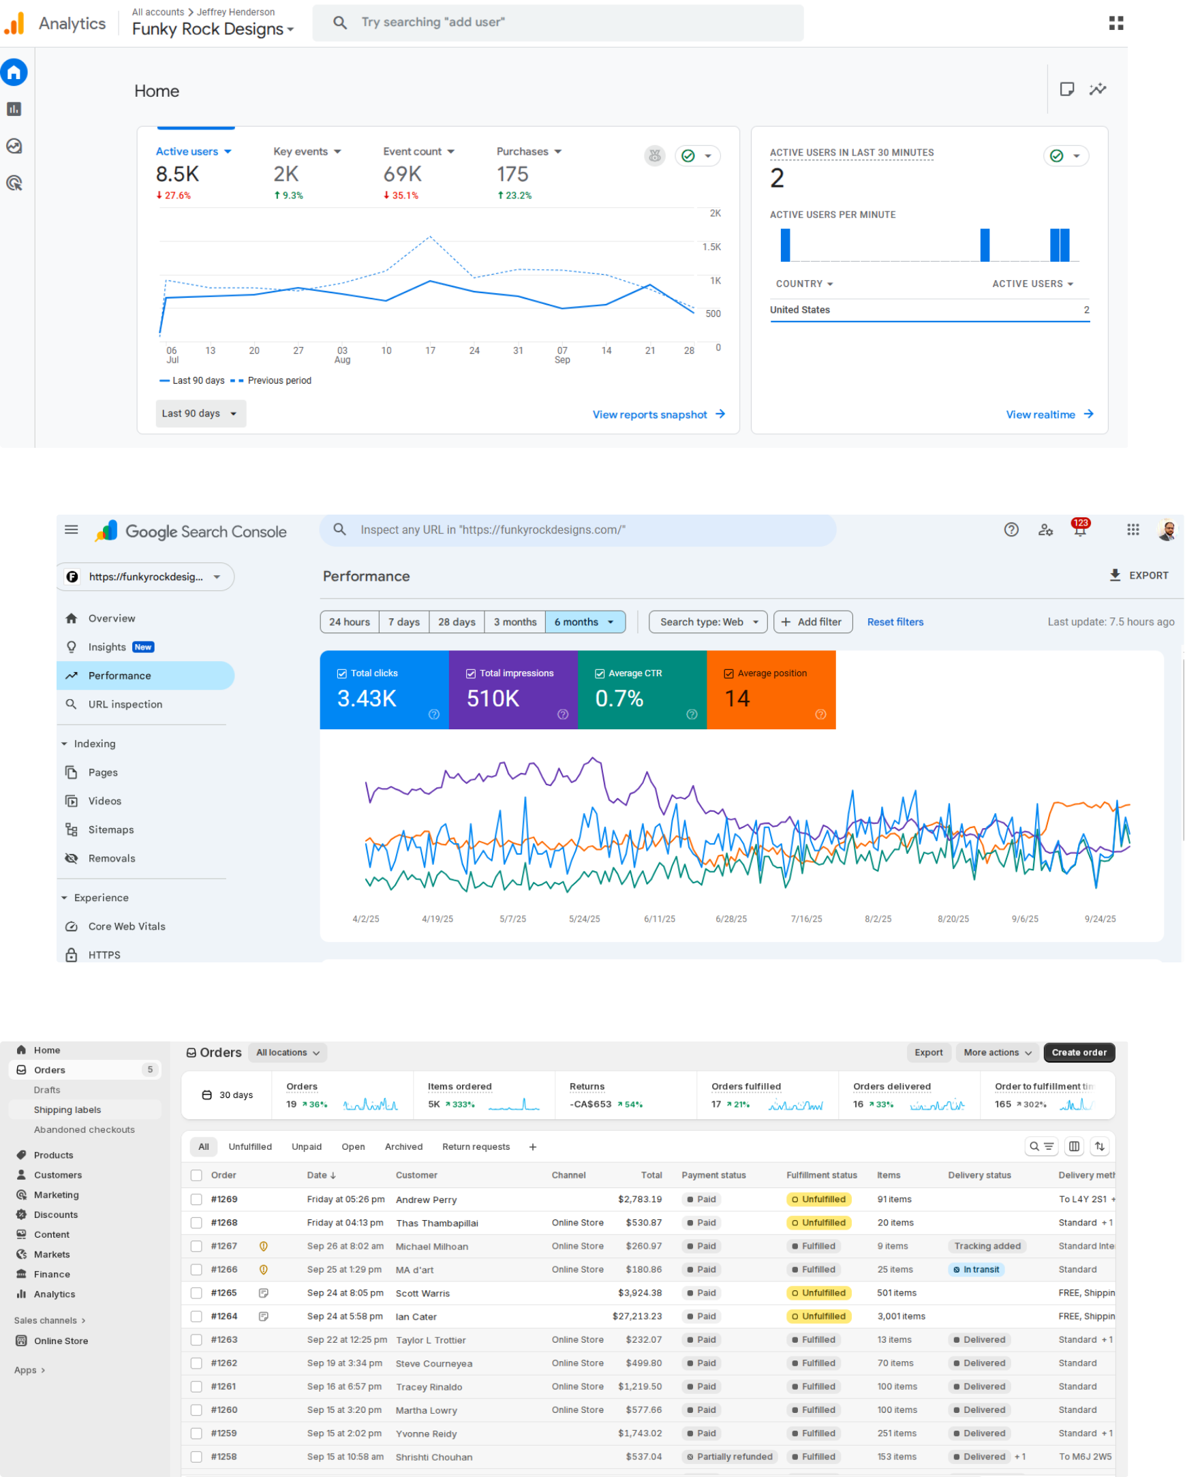Screen dimensions: 1185x1477
Task: Click the sort orders icon in Shopify
Action: click(1099, 1146)
